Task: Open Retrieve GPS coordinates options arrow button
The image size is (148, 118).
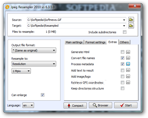Action: coord(128,82)
